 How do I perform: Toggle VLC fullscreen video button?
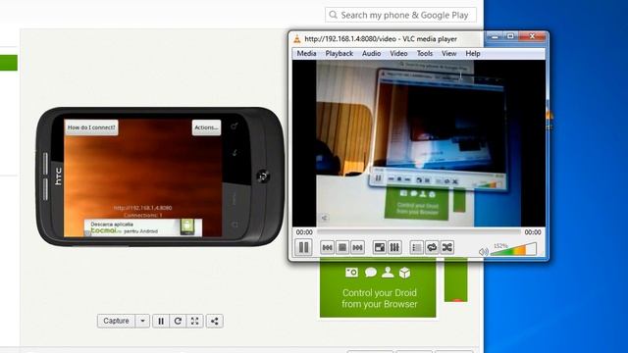coord(380,248)
